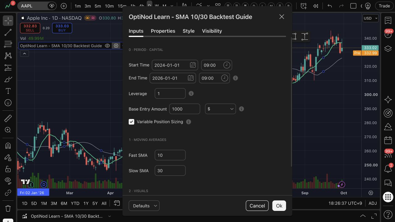This screenshot has height=222, width=395.
Task: Open the $ currency unit dropdown
Action: point(220,109)
